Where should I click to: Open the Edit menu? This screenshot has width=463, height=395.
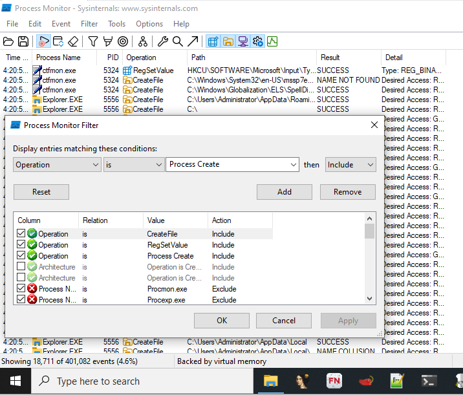point(35,24)
